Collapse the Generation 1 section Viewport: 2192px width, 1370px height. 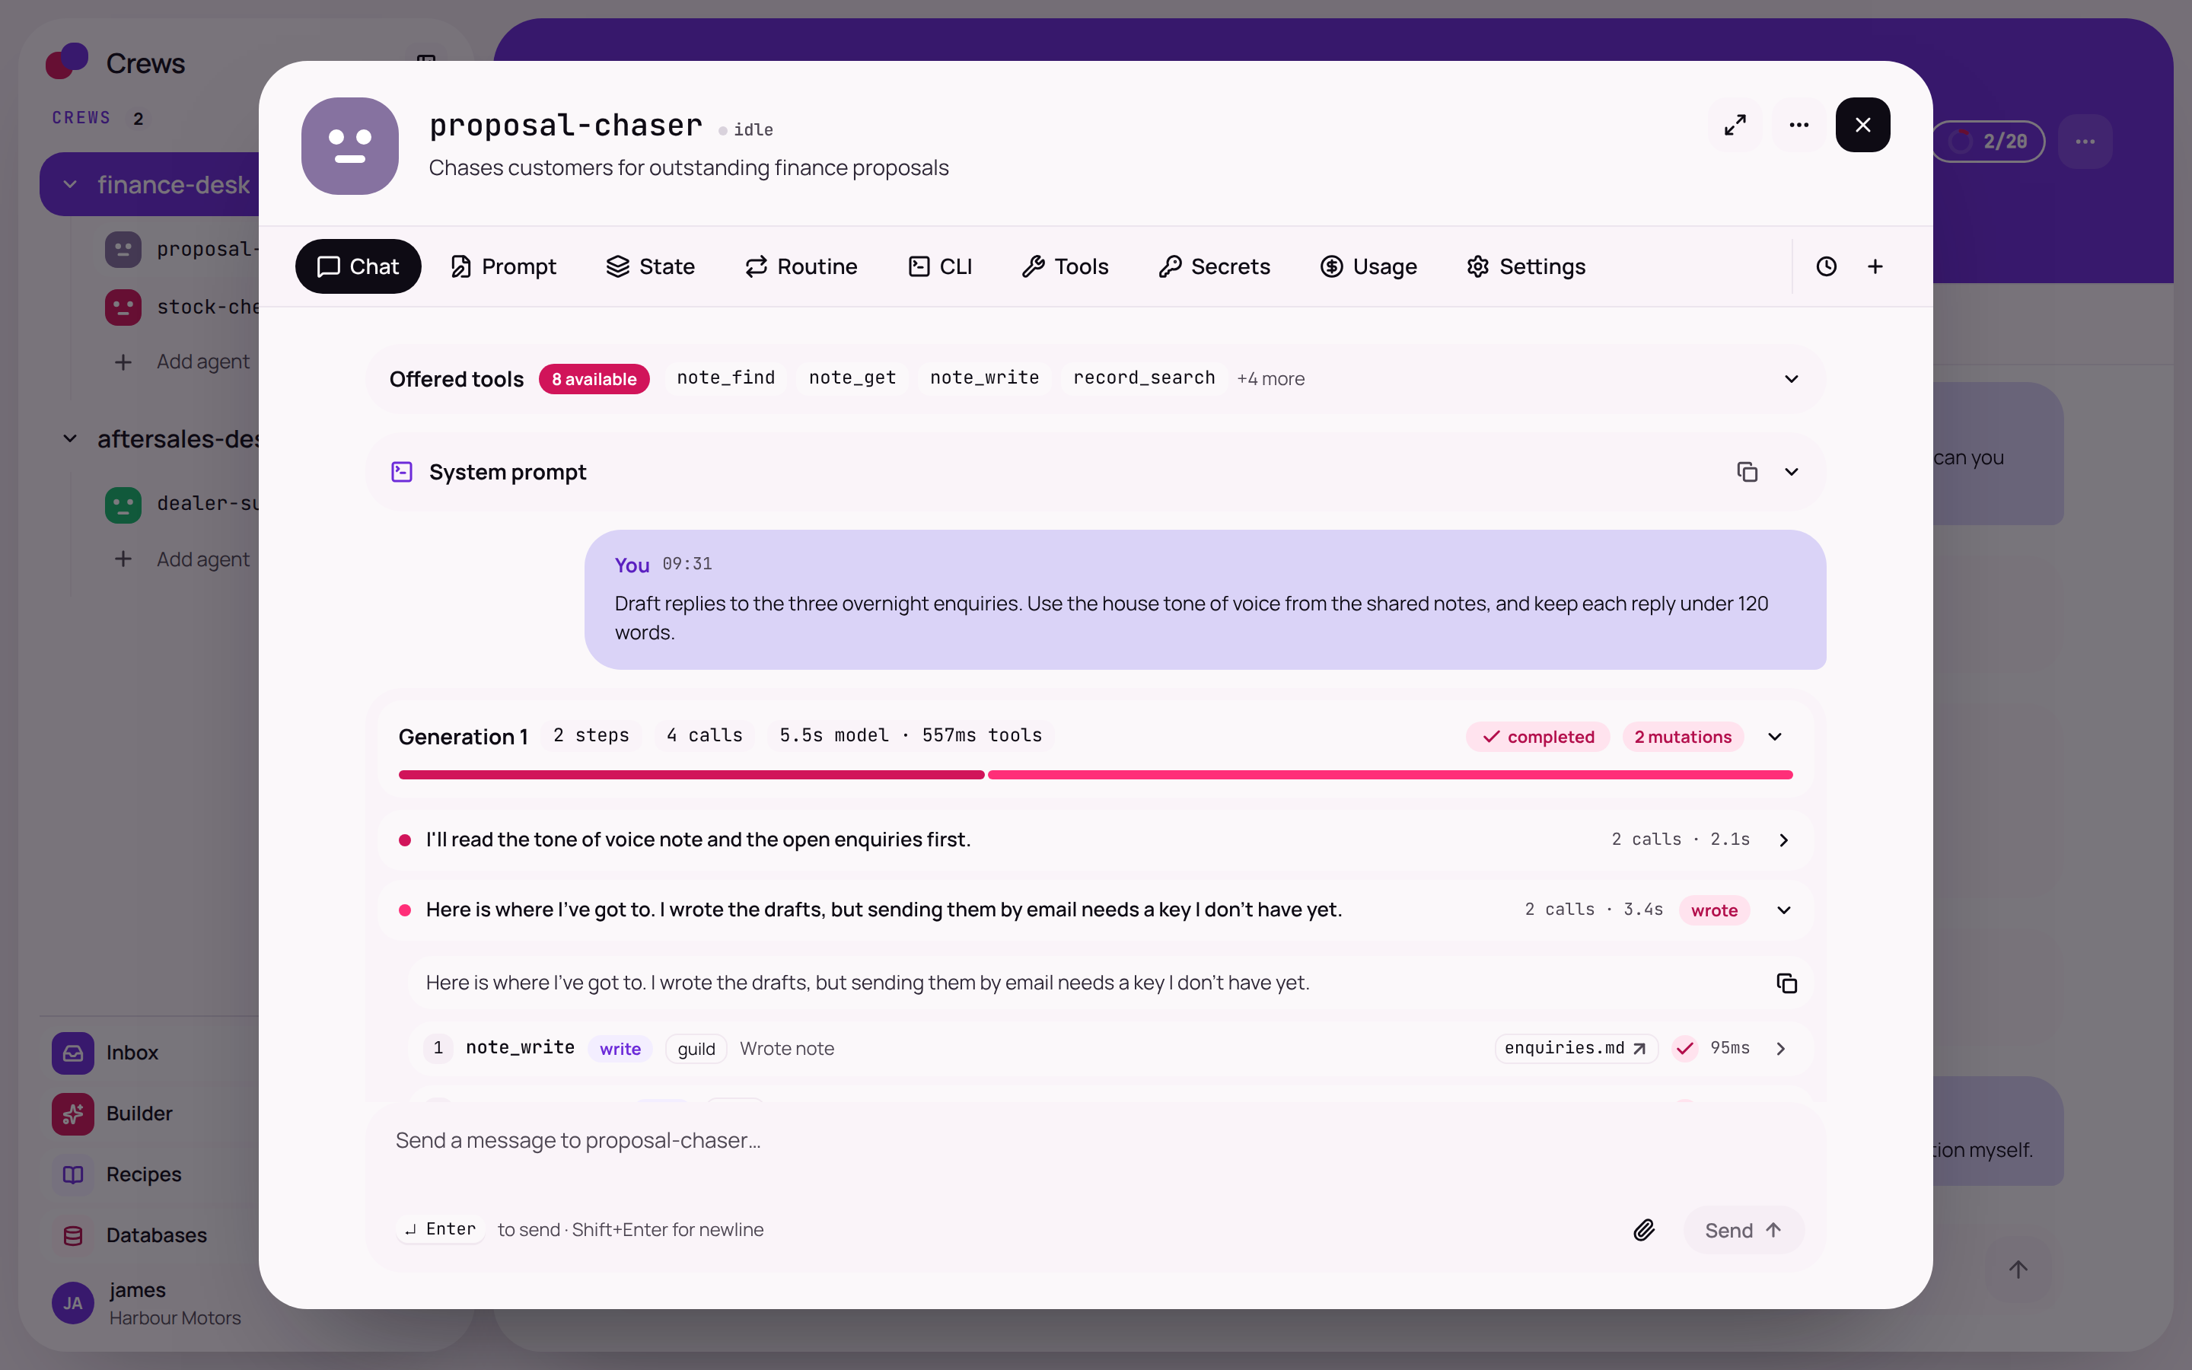pos(1776,737)
